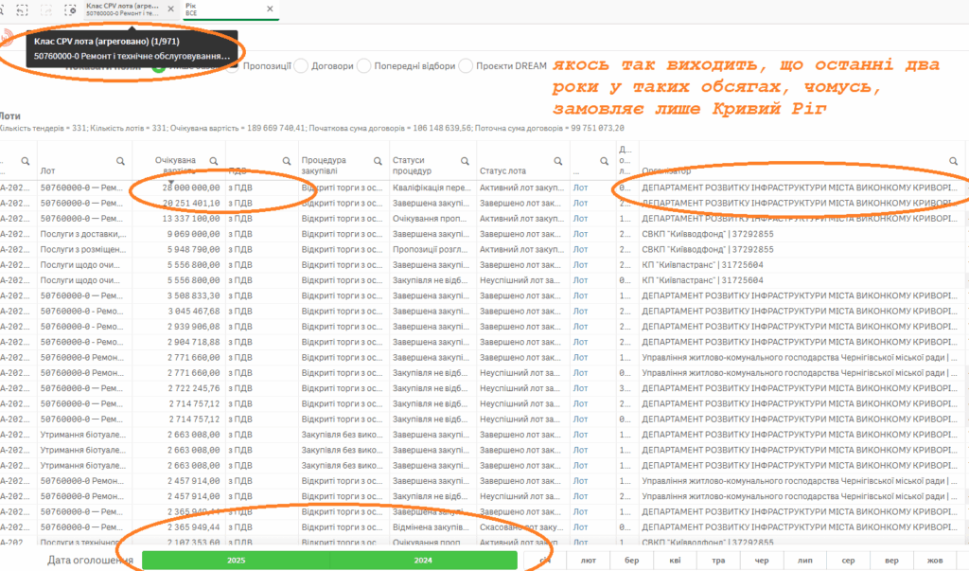
Task: Select the Договори radio option
Action: [302, 66]
